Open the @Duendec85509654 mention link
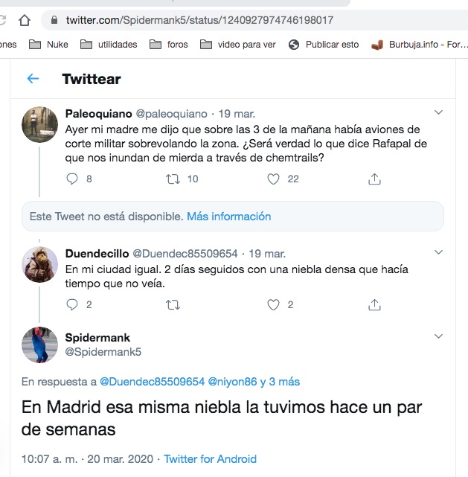The height and width of the screenshot is (477, 468). point(152,382)
